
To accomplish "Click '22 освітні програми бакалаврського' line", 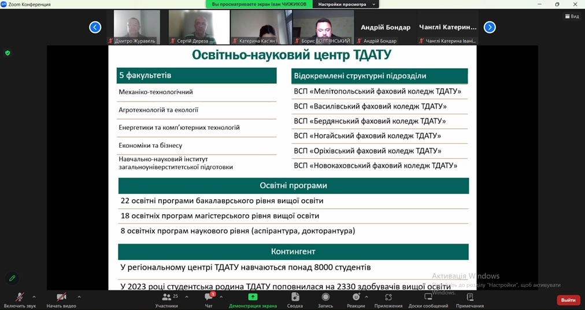I will coord(222,201).
